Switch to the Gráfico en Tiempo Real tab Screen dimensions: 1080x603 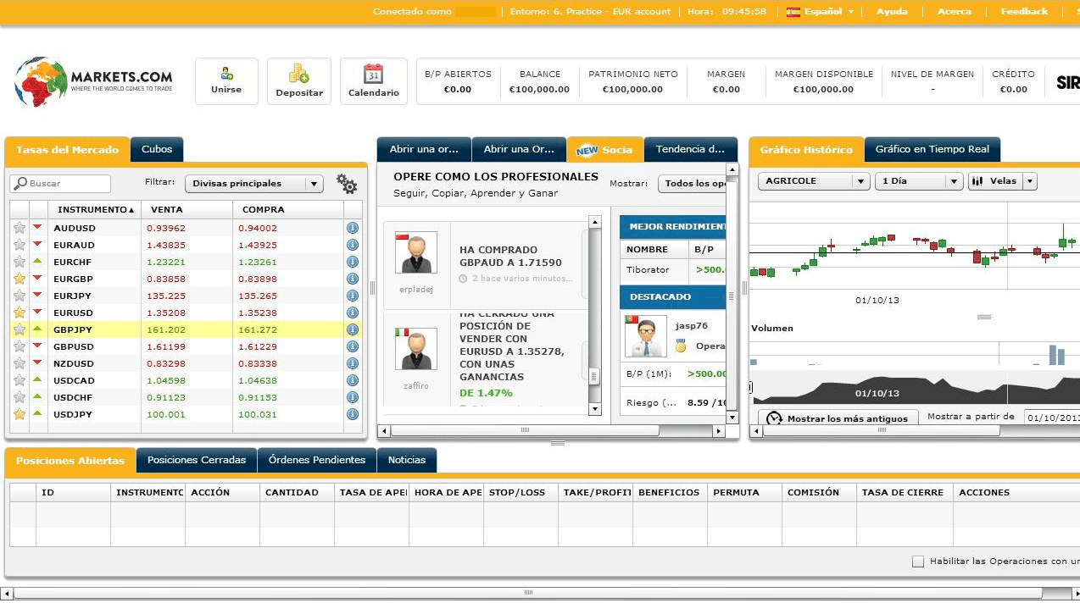932,149
